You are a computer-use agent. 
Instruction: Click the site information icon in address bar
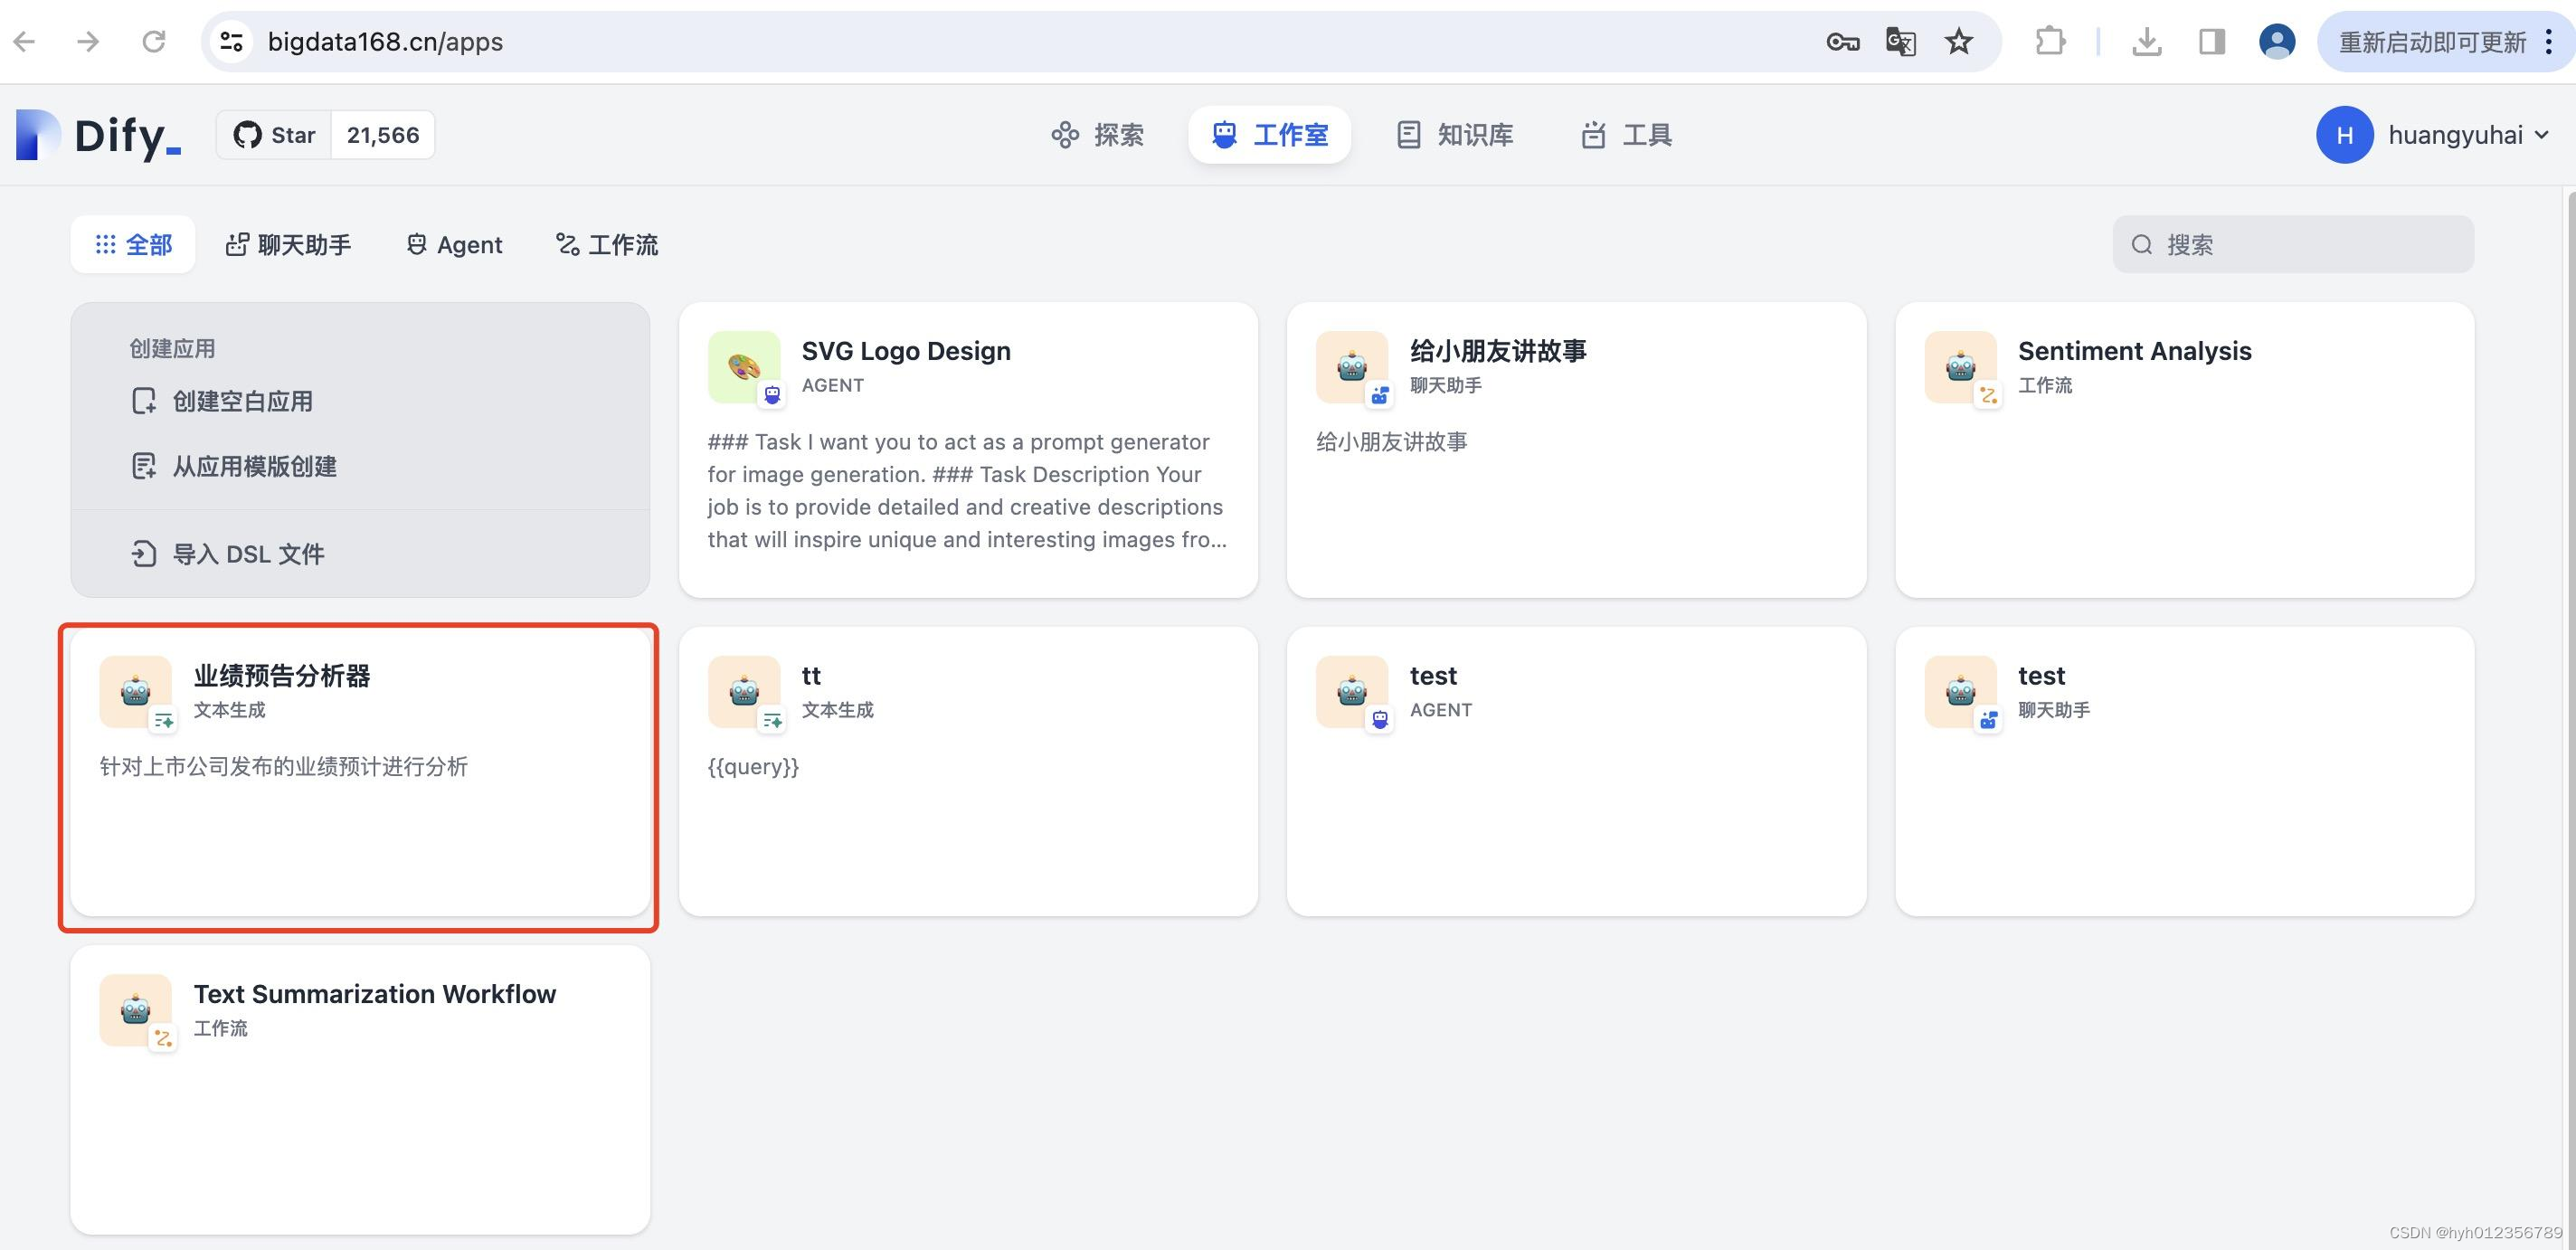point(232,42)
